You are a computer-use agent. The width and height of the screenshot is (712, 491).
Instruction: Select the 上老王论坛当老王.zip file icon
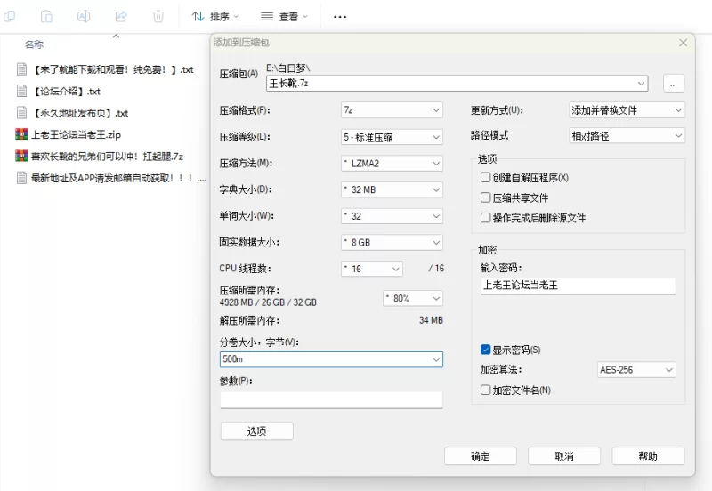(22, 134)
